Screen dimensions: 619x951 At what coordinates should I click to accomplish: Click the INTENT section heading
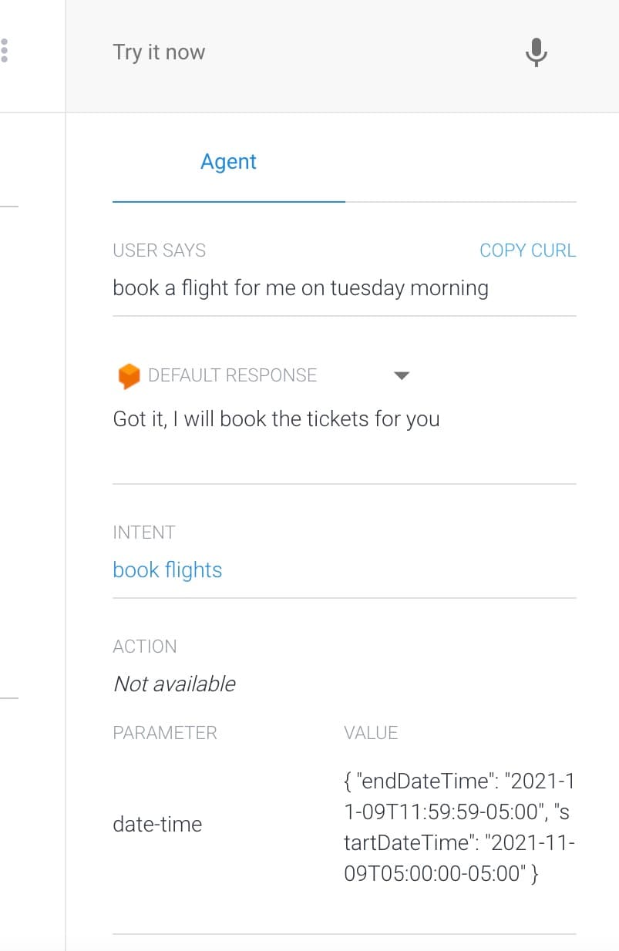click(x=143, y=533)
